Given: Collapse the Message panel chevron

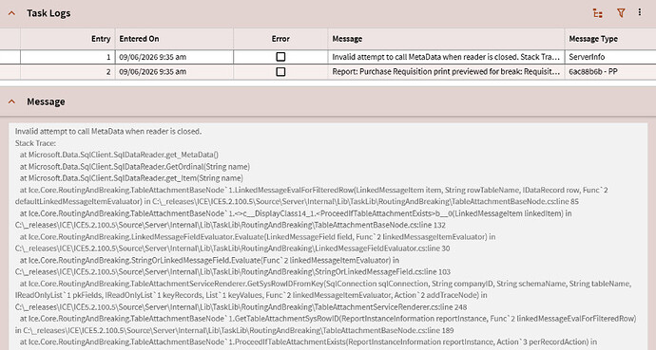Looking at the screenshot, I should [x=11, y=101].
